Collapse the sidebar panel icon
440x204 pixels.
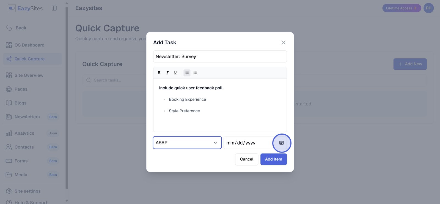(54, 8)
